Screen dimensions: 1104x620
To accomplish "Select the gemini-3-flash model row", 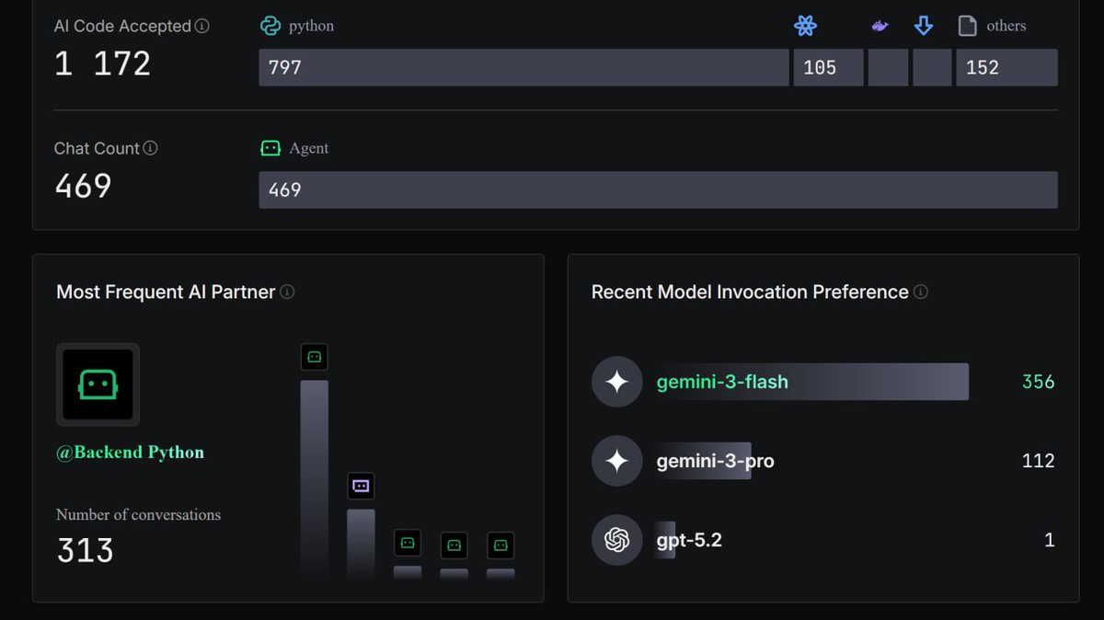I will point(822,381).
